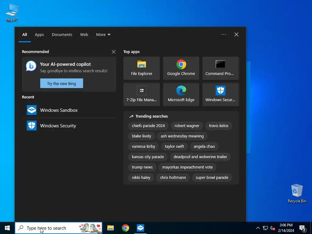Search trending 'travis kelce'

click(x=218, y=126)
